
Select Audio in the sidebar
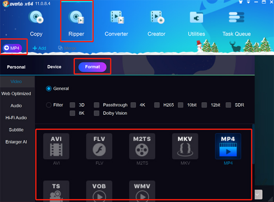[16, 106]
